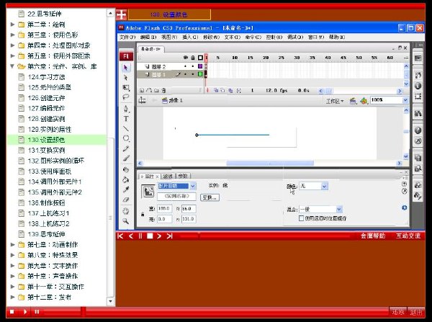Click the Delete Layer trash icon
The image size is (432, 322).
(163, 91)
